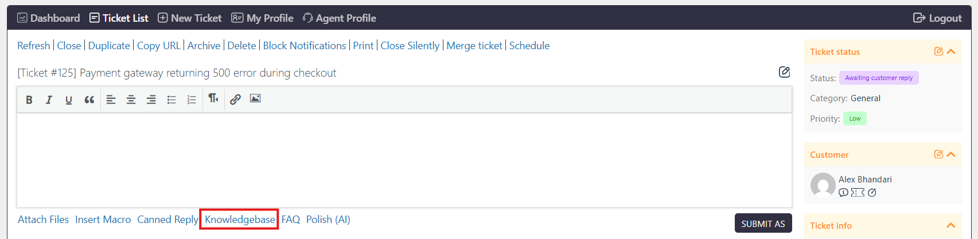Insert a blockquote in the reply
This screenshot has width=978, height=239.
point(89,99)
